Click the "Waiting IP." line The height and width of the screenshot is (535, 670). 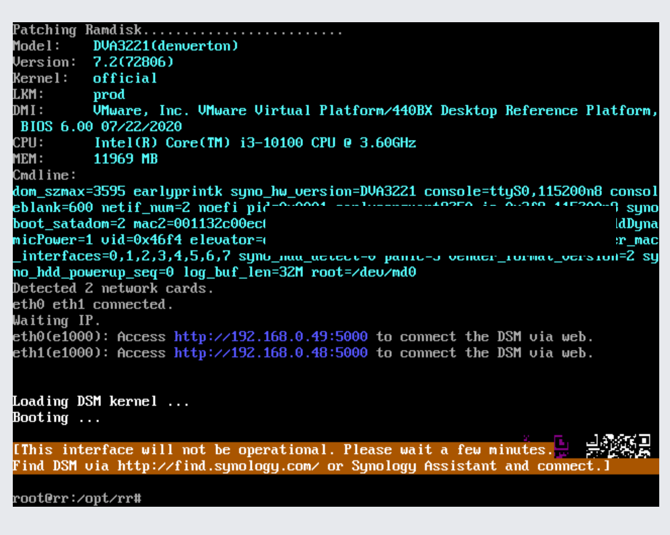click(57, 321)
